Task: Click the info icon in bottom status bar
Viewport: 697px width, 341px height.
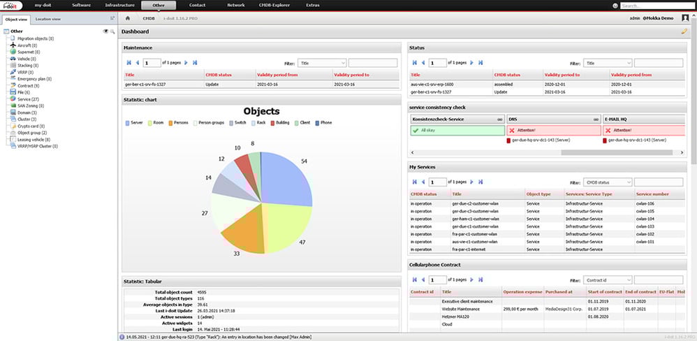Action: click(x=122, y=338)
